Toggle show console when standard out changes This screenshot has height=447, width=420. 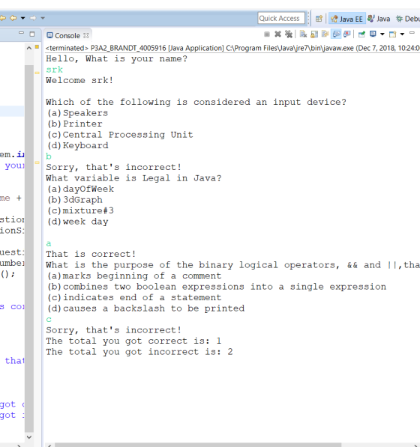[336, 34]
